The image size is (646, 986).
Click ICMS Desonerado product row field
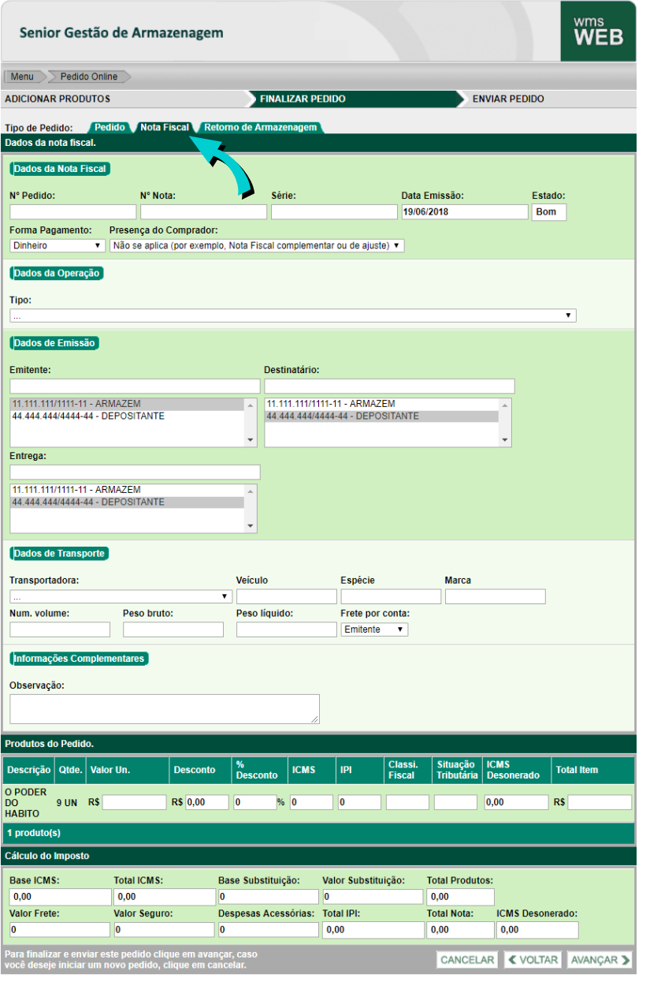tap(515, 802)
